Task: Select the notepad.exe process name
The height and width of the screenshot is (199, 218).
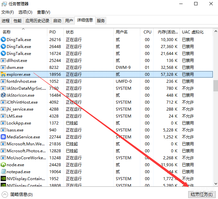Action: 19,172
